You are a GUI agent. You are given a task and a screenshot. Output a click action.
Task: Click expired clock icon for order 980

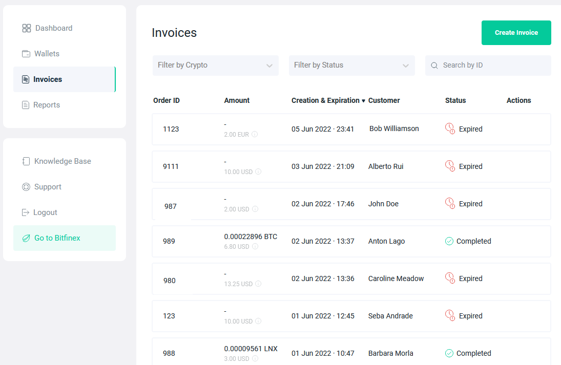450,278
